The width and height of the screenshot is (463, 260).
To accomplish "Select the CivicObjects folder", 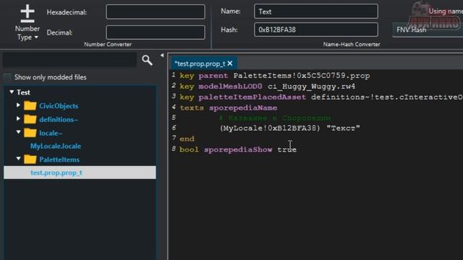I will (x=59, y=106).
